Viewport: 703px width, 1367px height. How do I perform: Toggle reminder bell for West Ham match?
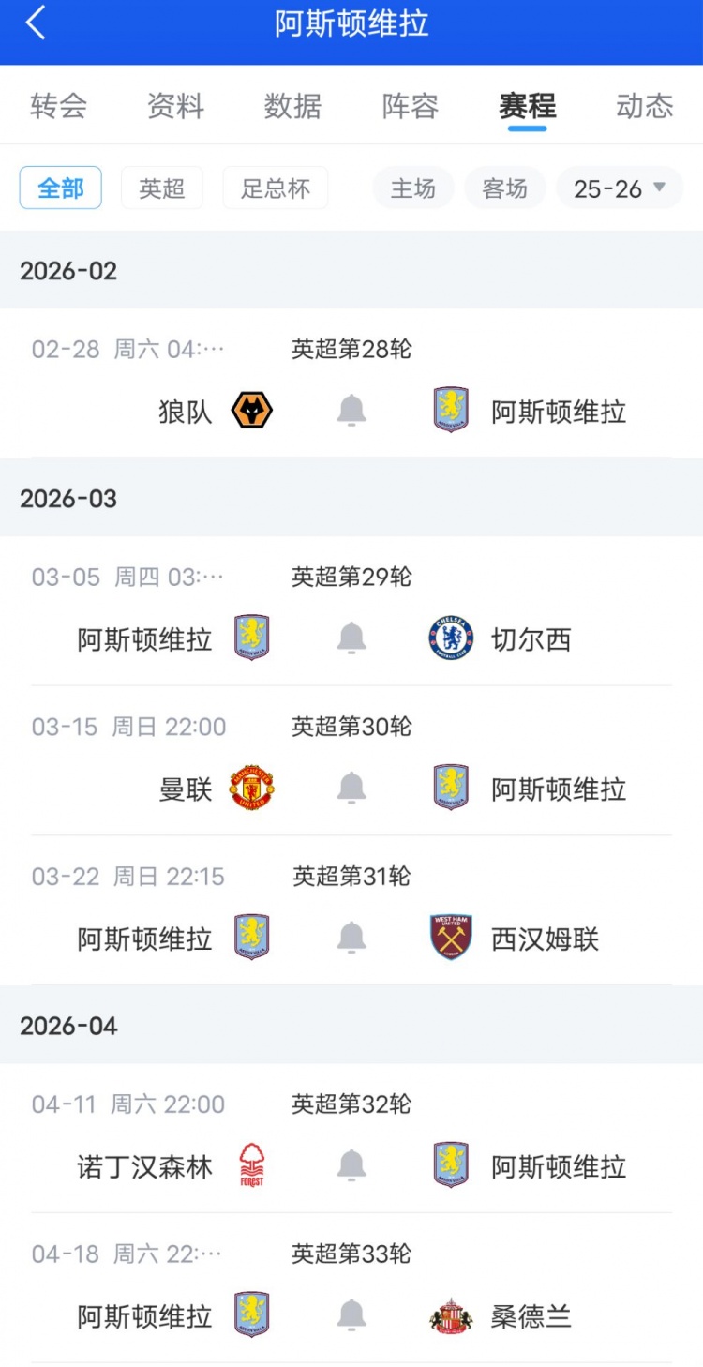coord(351,939)
